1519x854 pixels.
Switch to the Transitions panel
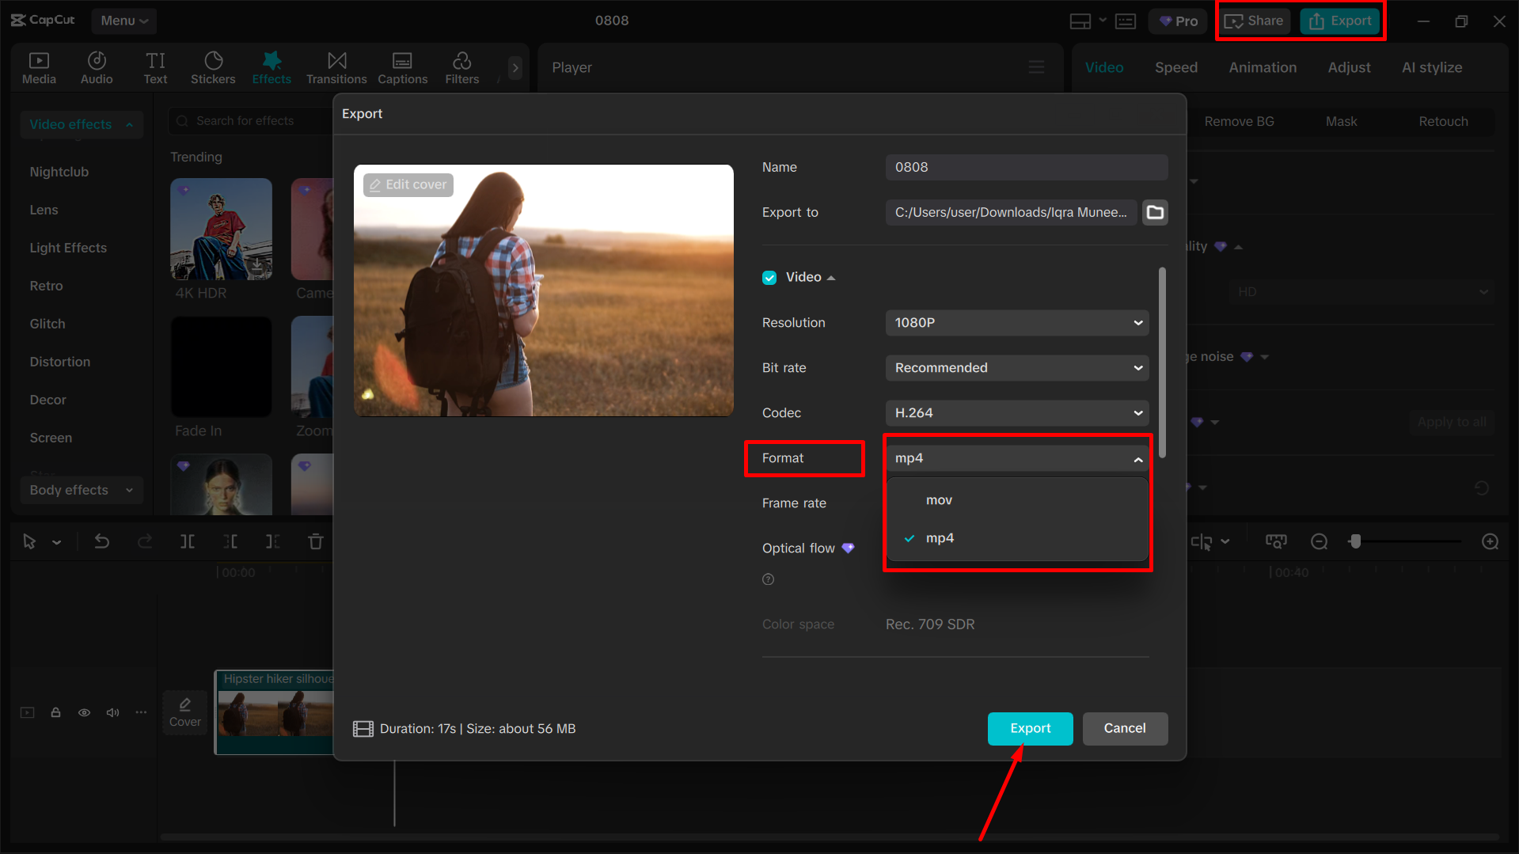[x=336, y=67]
